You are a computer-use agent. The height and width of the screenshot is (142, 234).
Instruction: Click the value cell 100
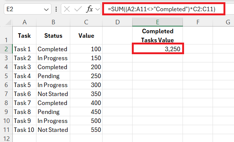86,49
